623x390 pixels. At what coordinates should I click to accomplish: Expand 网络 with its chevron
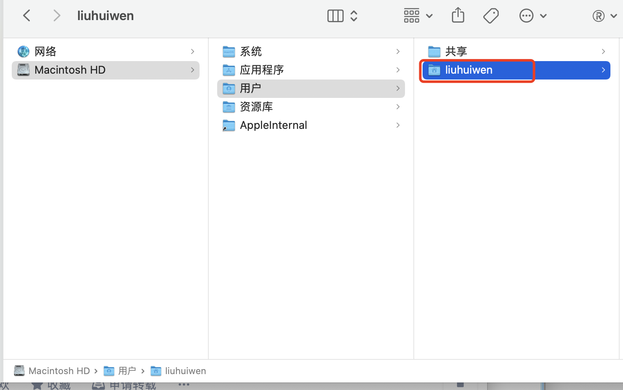click(192, 51)
